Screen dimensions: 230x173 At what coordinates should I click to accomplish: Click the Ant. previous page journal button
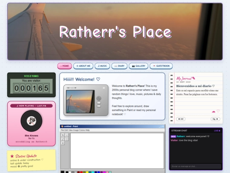pyautogui.click(x=181, y=119)
